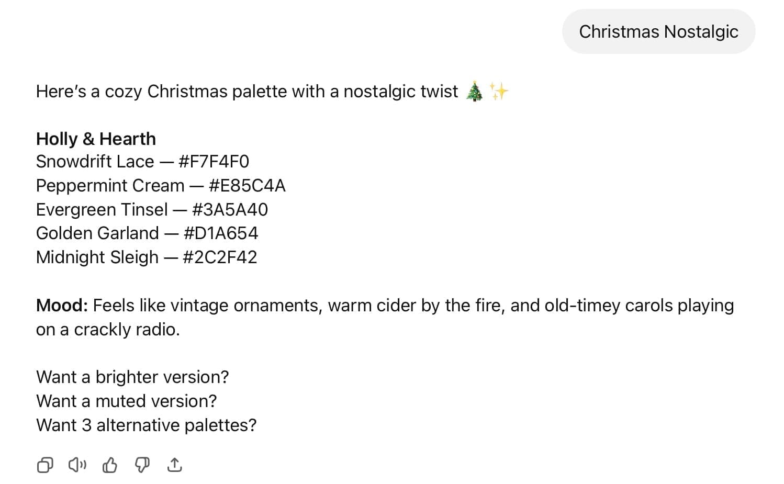Click the sparkles emoji
784x484 pixels.
[499, 92]
